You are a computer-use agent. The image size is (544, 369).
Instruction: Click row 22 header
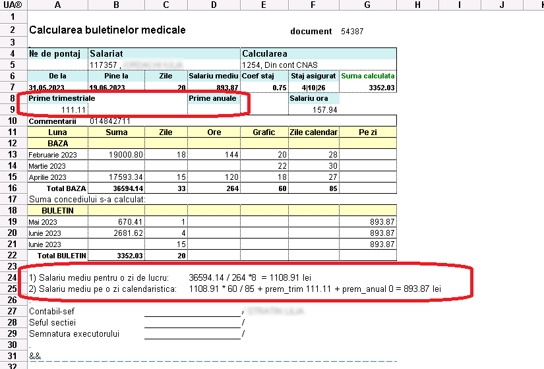(13, 255)
